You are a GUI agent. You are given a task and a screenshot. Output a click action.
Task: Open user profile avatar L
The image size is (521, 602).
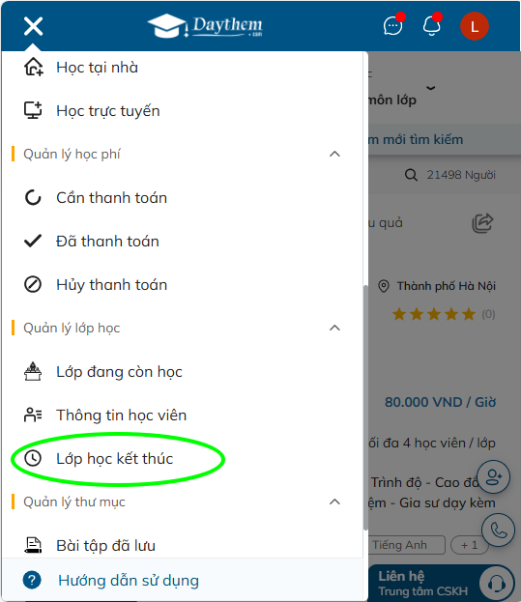[475, 26]
